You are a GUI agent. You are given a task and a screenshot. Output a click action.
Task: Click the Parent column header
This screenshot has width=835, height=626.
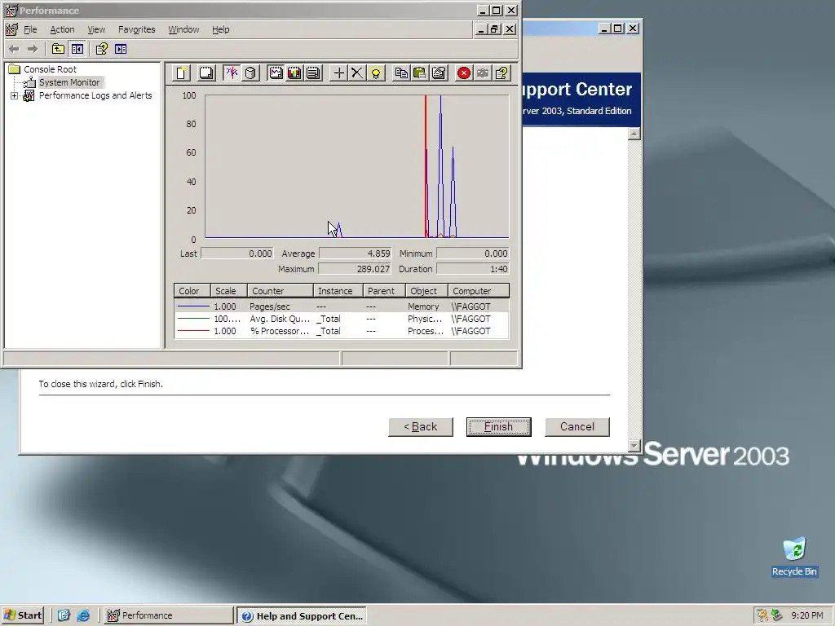384,291
